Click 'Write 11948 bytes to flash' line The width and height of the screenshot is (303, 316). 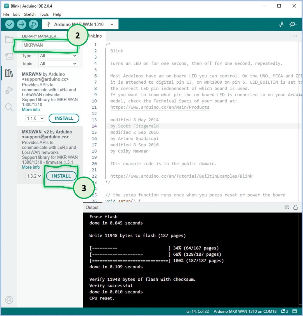(x=137, y=235)
